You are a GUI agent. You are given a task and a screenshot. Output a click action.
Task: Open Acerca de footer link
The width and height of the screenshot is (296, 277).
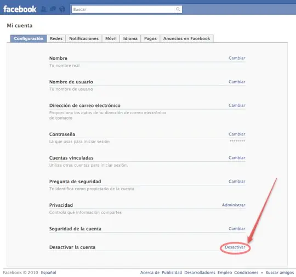(150, 273)
